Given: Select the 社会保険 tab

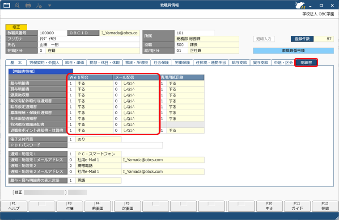Looking at the screenshot, I should tap(161, 62).
